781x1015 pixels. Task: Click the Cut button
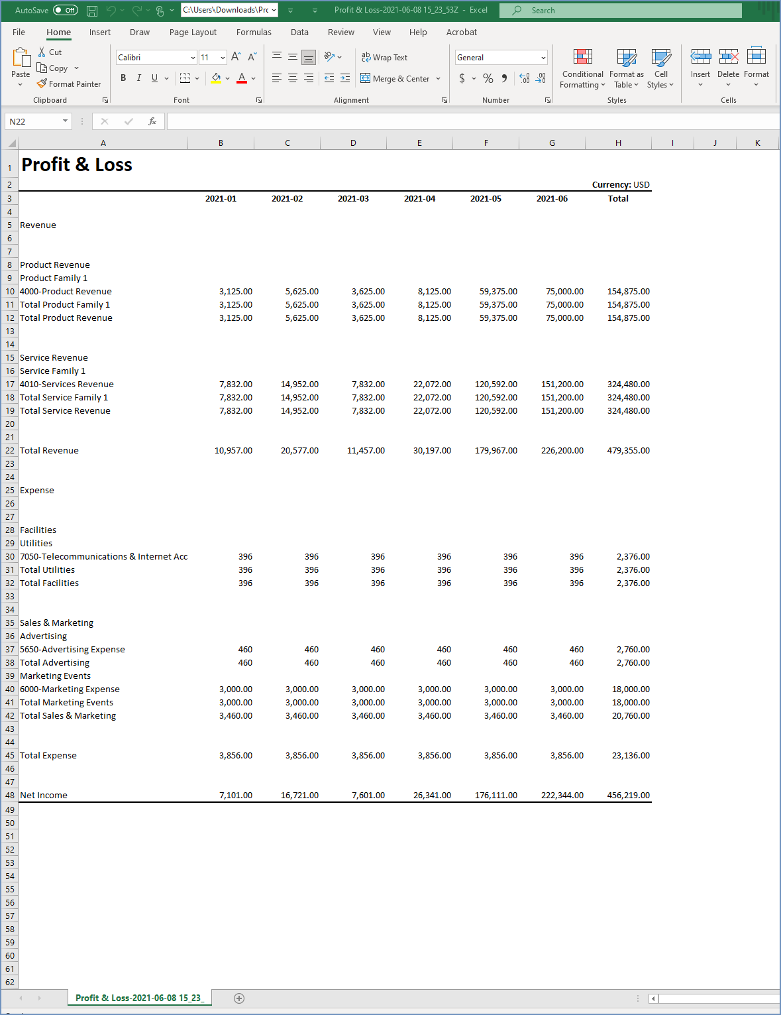tap(50, 52)
